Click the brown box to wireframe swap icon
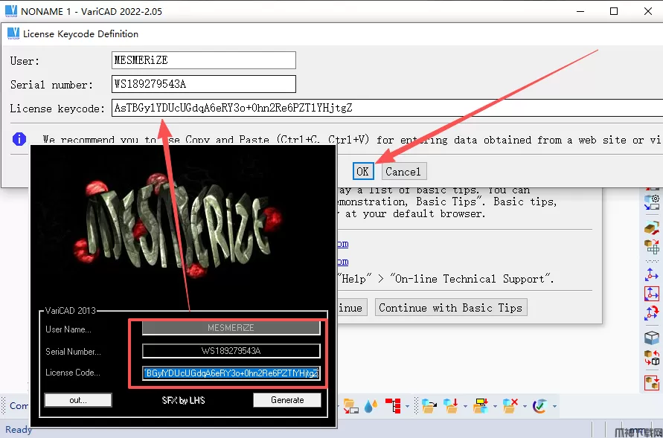This screenshot has height=438, width=663. tap(652, 358)
